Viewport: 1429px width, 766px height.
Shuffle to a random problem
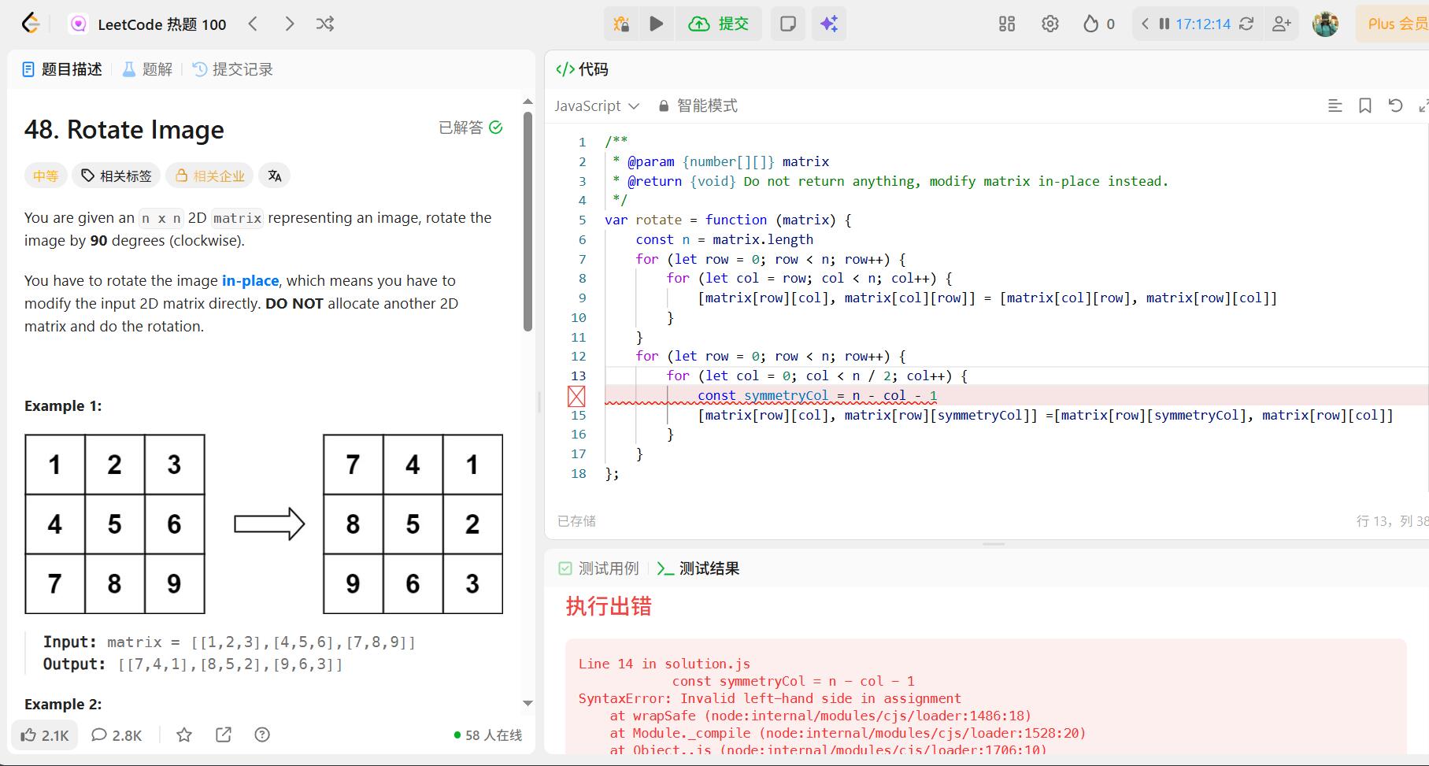[325, 24]
